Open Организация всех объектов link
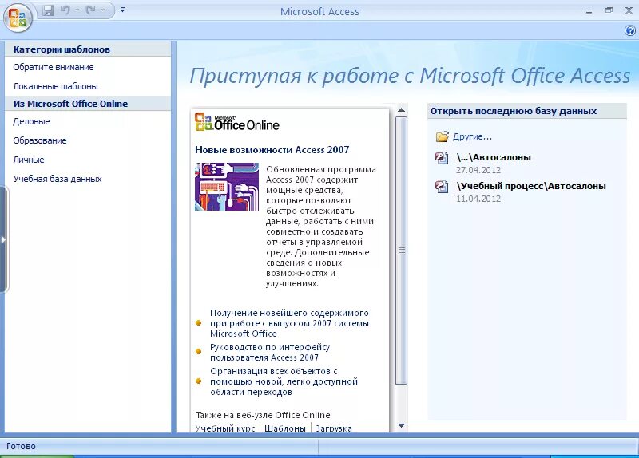Screen dimensions: 639x458 pyautogui.click(x=284, y=381)
